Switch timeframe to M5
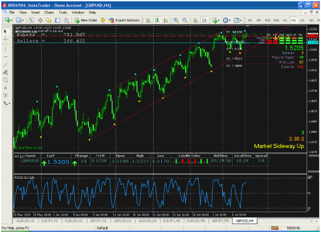Image resolution: width=321 pixels, height=232 pixels. coord(258,20)
